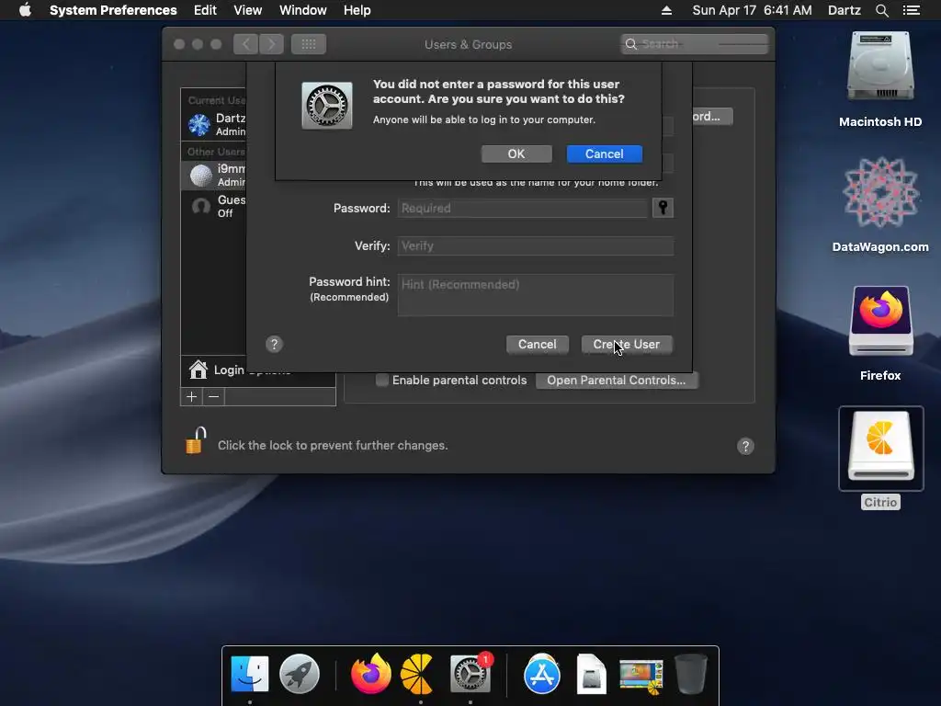Open Firefox from the Dock
The width and height of the screenshot is (941, 706).
(371, 674)
